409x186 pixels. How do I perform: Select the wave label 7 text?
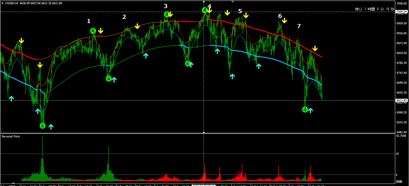pyautogui.click(x=298, y=26)
